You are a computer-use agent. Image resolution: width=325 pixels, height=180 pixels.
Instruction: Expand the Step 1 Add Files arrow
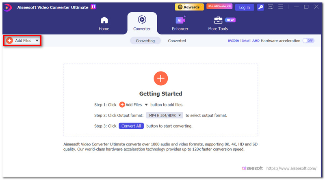pos(146,105)
